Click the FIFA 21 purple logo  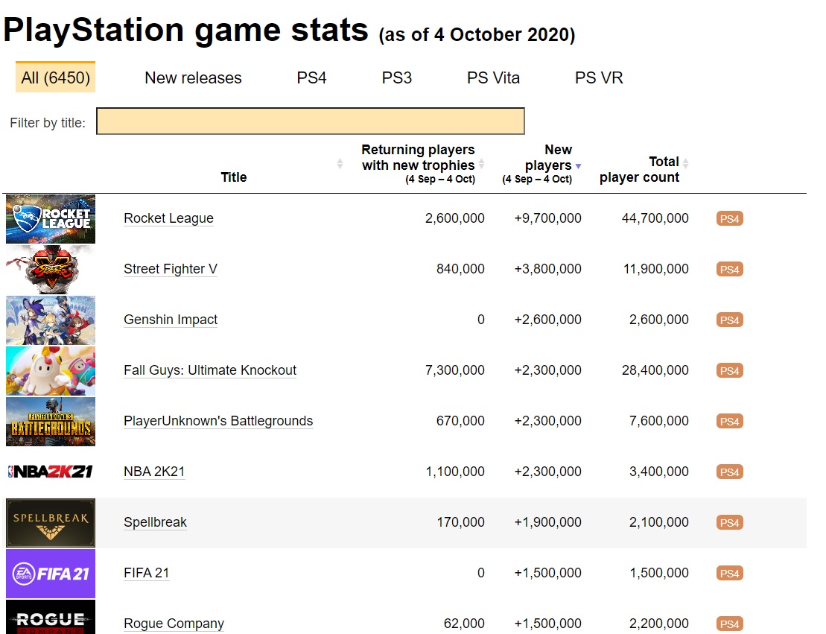point(51,574)
